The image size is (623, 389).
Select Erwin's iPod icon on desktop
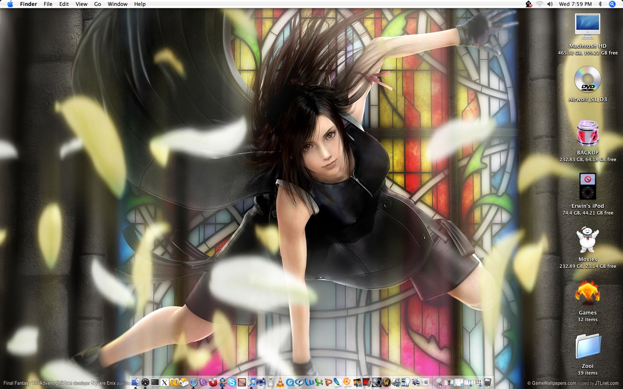[587, 186]
